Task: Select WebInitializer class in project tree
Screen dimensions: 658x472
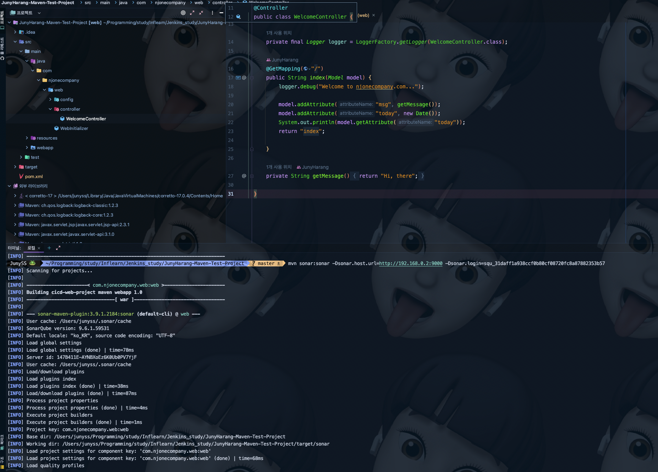Action: click(71, 128)
